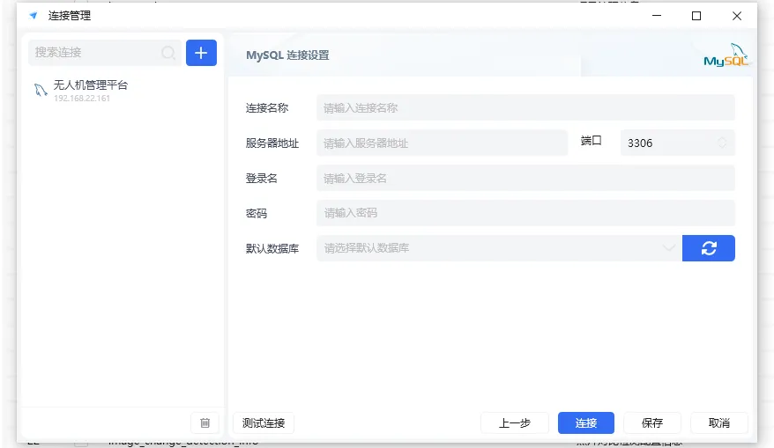The height and width of the screenshot is (448, 774).
Task: Select the 无人机管理平台 connection entry
Action: tap(91, 86)
